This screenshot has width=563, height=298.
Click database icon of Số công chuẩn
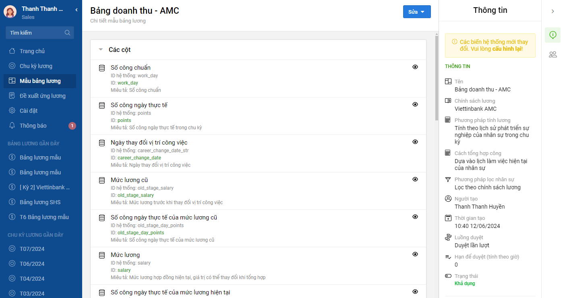(x=102, y=68)
